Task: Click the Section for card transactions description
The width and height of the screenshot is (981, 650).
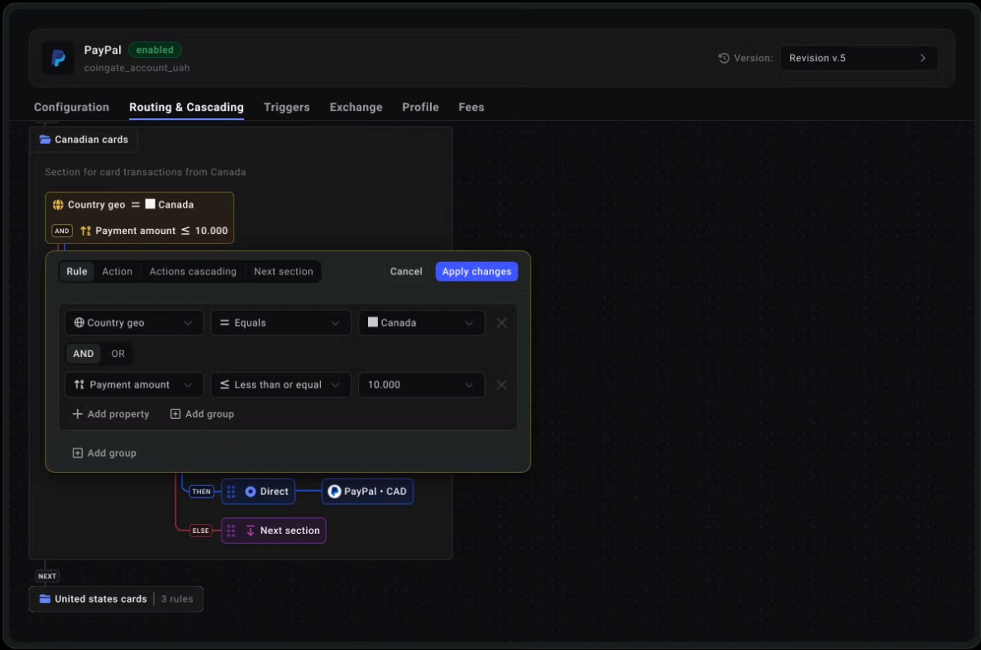Action: 145,172
